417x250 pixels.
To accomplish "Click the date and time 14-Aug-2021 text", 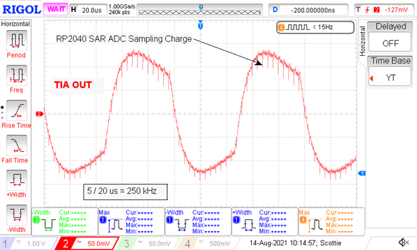I will 295,243.
